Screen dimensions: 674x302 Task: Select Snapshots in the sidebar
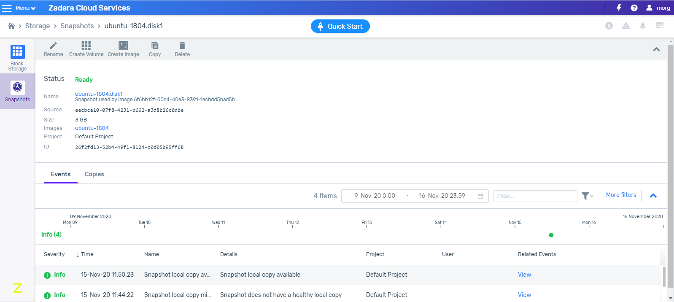coord(17,91)
